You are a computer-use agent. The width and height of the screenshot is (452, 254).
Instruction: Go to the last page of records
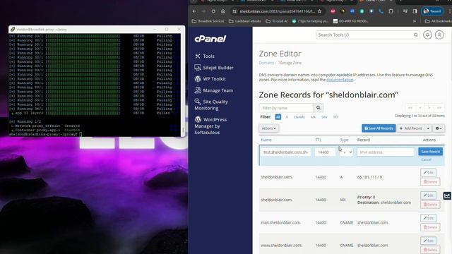[439, 108]
